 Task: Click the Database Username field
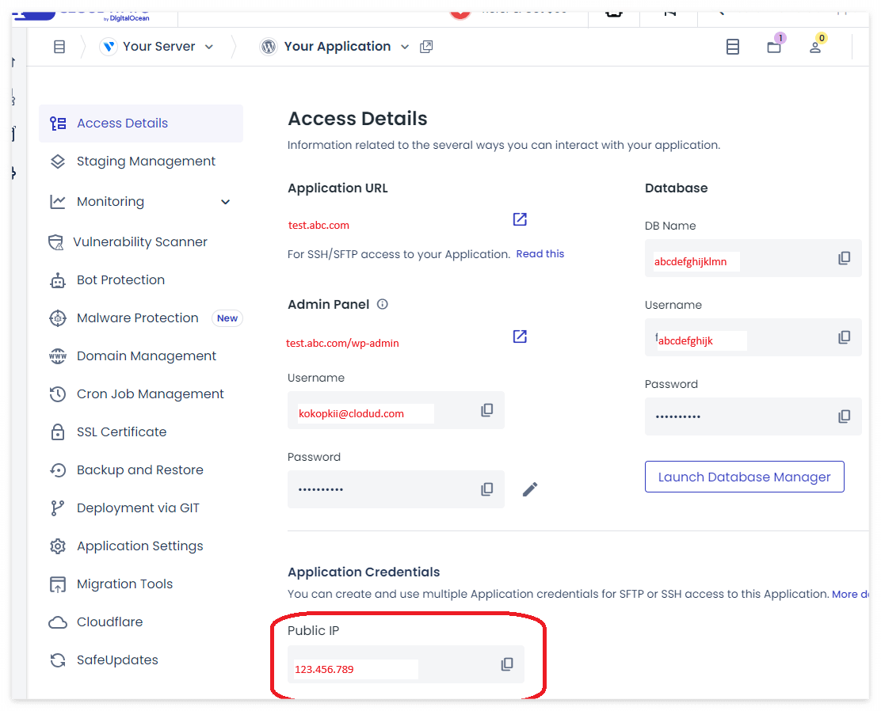(x=753, y=337)
